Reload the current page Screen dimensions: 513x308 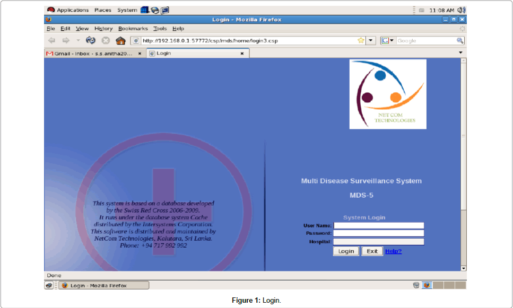coord(91,40)
